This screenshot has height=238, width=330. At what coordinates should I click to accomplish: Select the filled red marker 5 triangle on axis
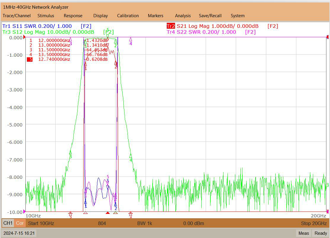coord(108,213)
